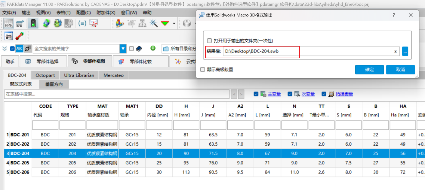Click the secondary variable table icon
425x190 pixels.
click(297, 94)
